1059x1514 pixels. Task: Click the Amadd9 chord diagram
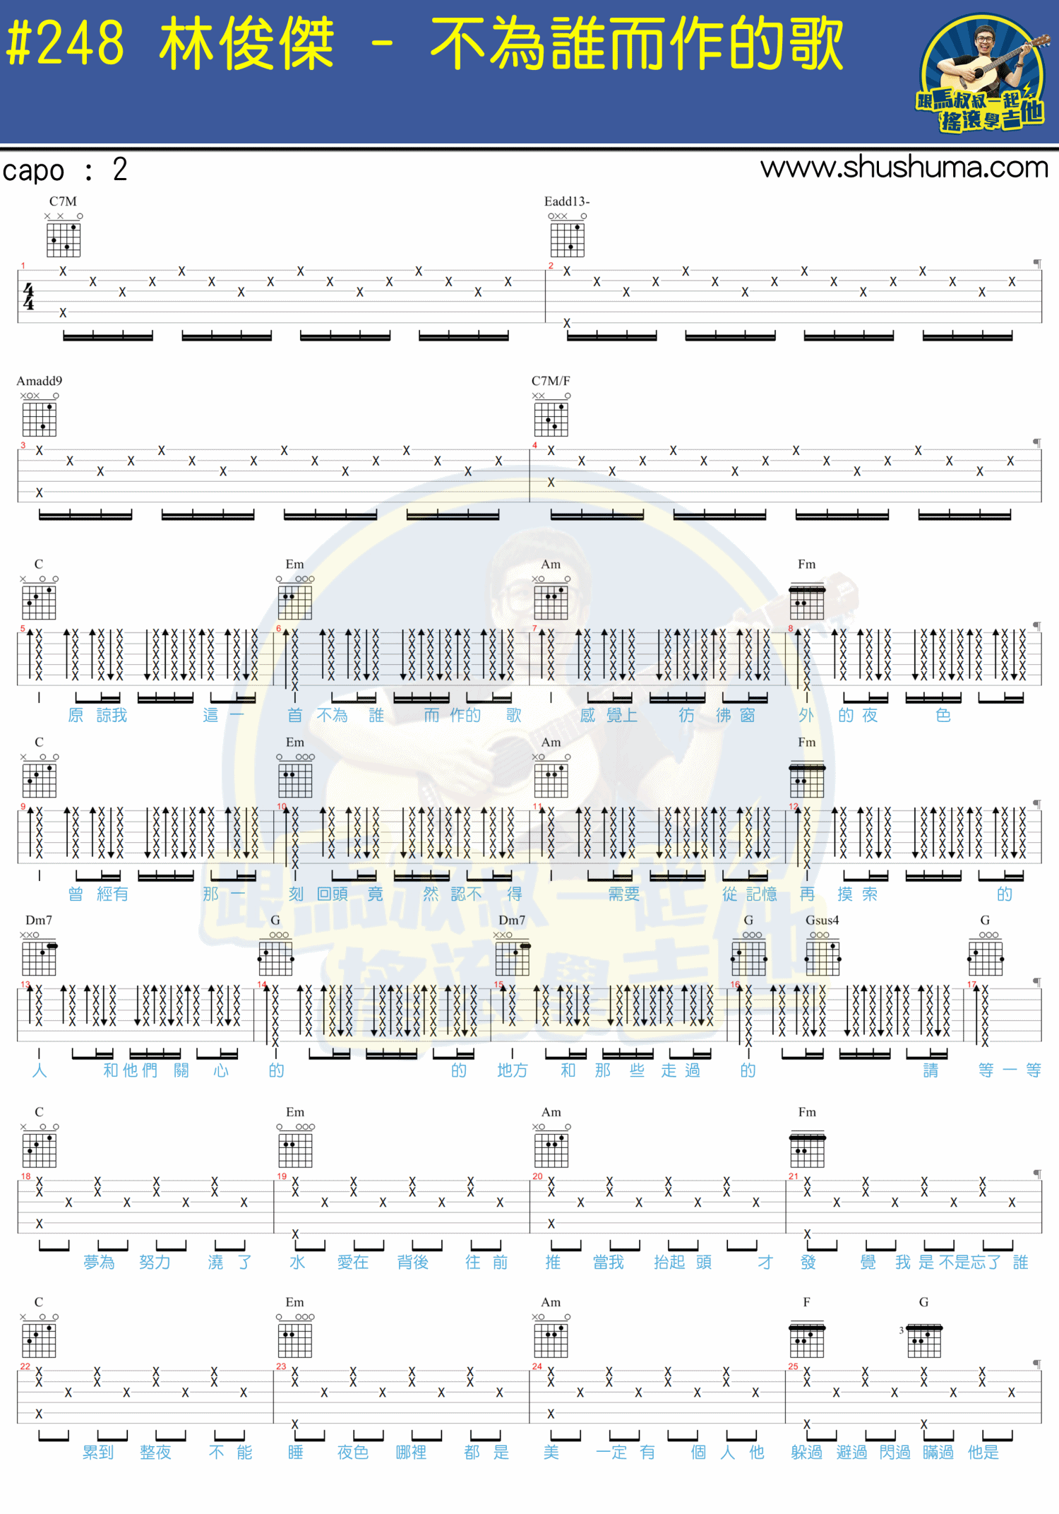pyautogui.click(x=40, y=415)
